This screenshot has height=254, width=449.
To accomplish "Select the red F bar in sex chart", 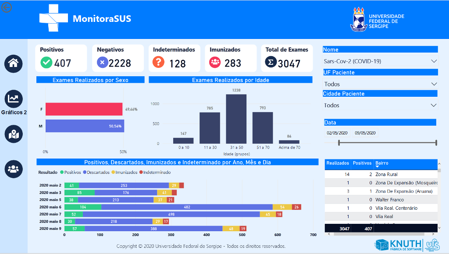I will pyautogui.click(x=84, y=109).
